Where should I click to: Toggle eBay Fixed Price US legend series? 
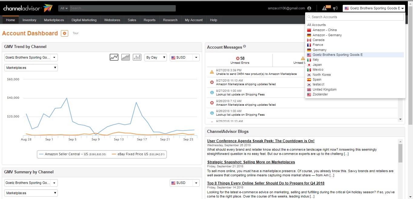click(x=138, y=154)
